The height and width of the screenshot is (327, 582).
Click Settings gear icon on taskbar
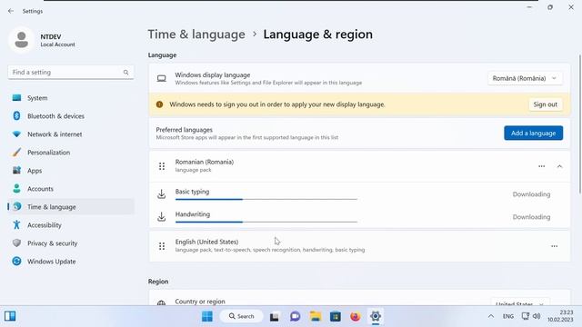[x=376, y=316]
